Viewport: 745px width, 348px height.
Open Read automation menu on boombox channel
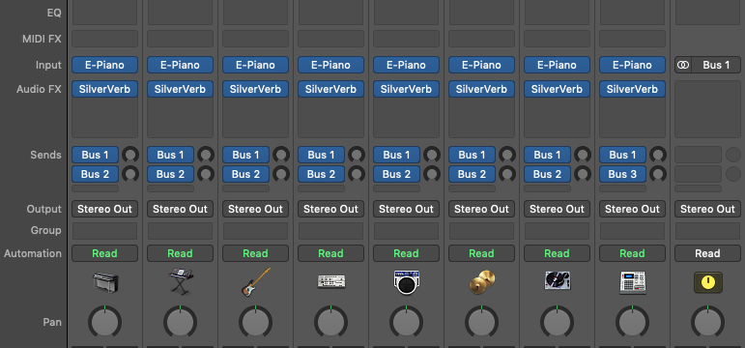406,253
